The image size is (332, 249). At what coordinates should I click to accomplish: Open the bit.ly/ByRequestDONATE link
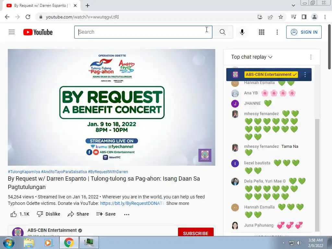coord(132,203)
